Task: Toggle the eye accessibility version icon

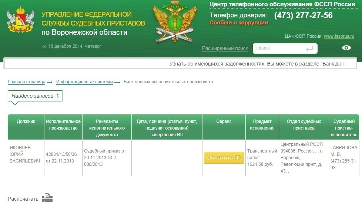Action: 346,48
